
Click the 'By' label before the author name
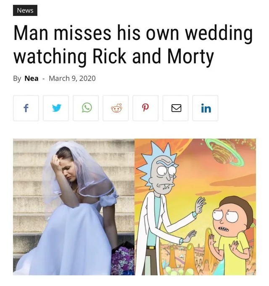tap(17, 79)
